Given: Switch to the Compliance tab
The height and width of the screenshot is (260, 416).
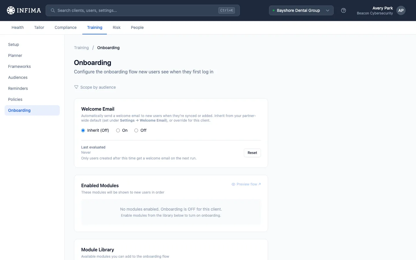Looking at the screenshot, I should pyautogui.click(x=66, y=27).
